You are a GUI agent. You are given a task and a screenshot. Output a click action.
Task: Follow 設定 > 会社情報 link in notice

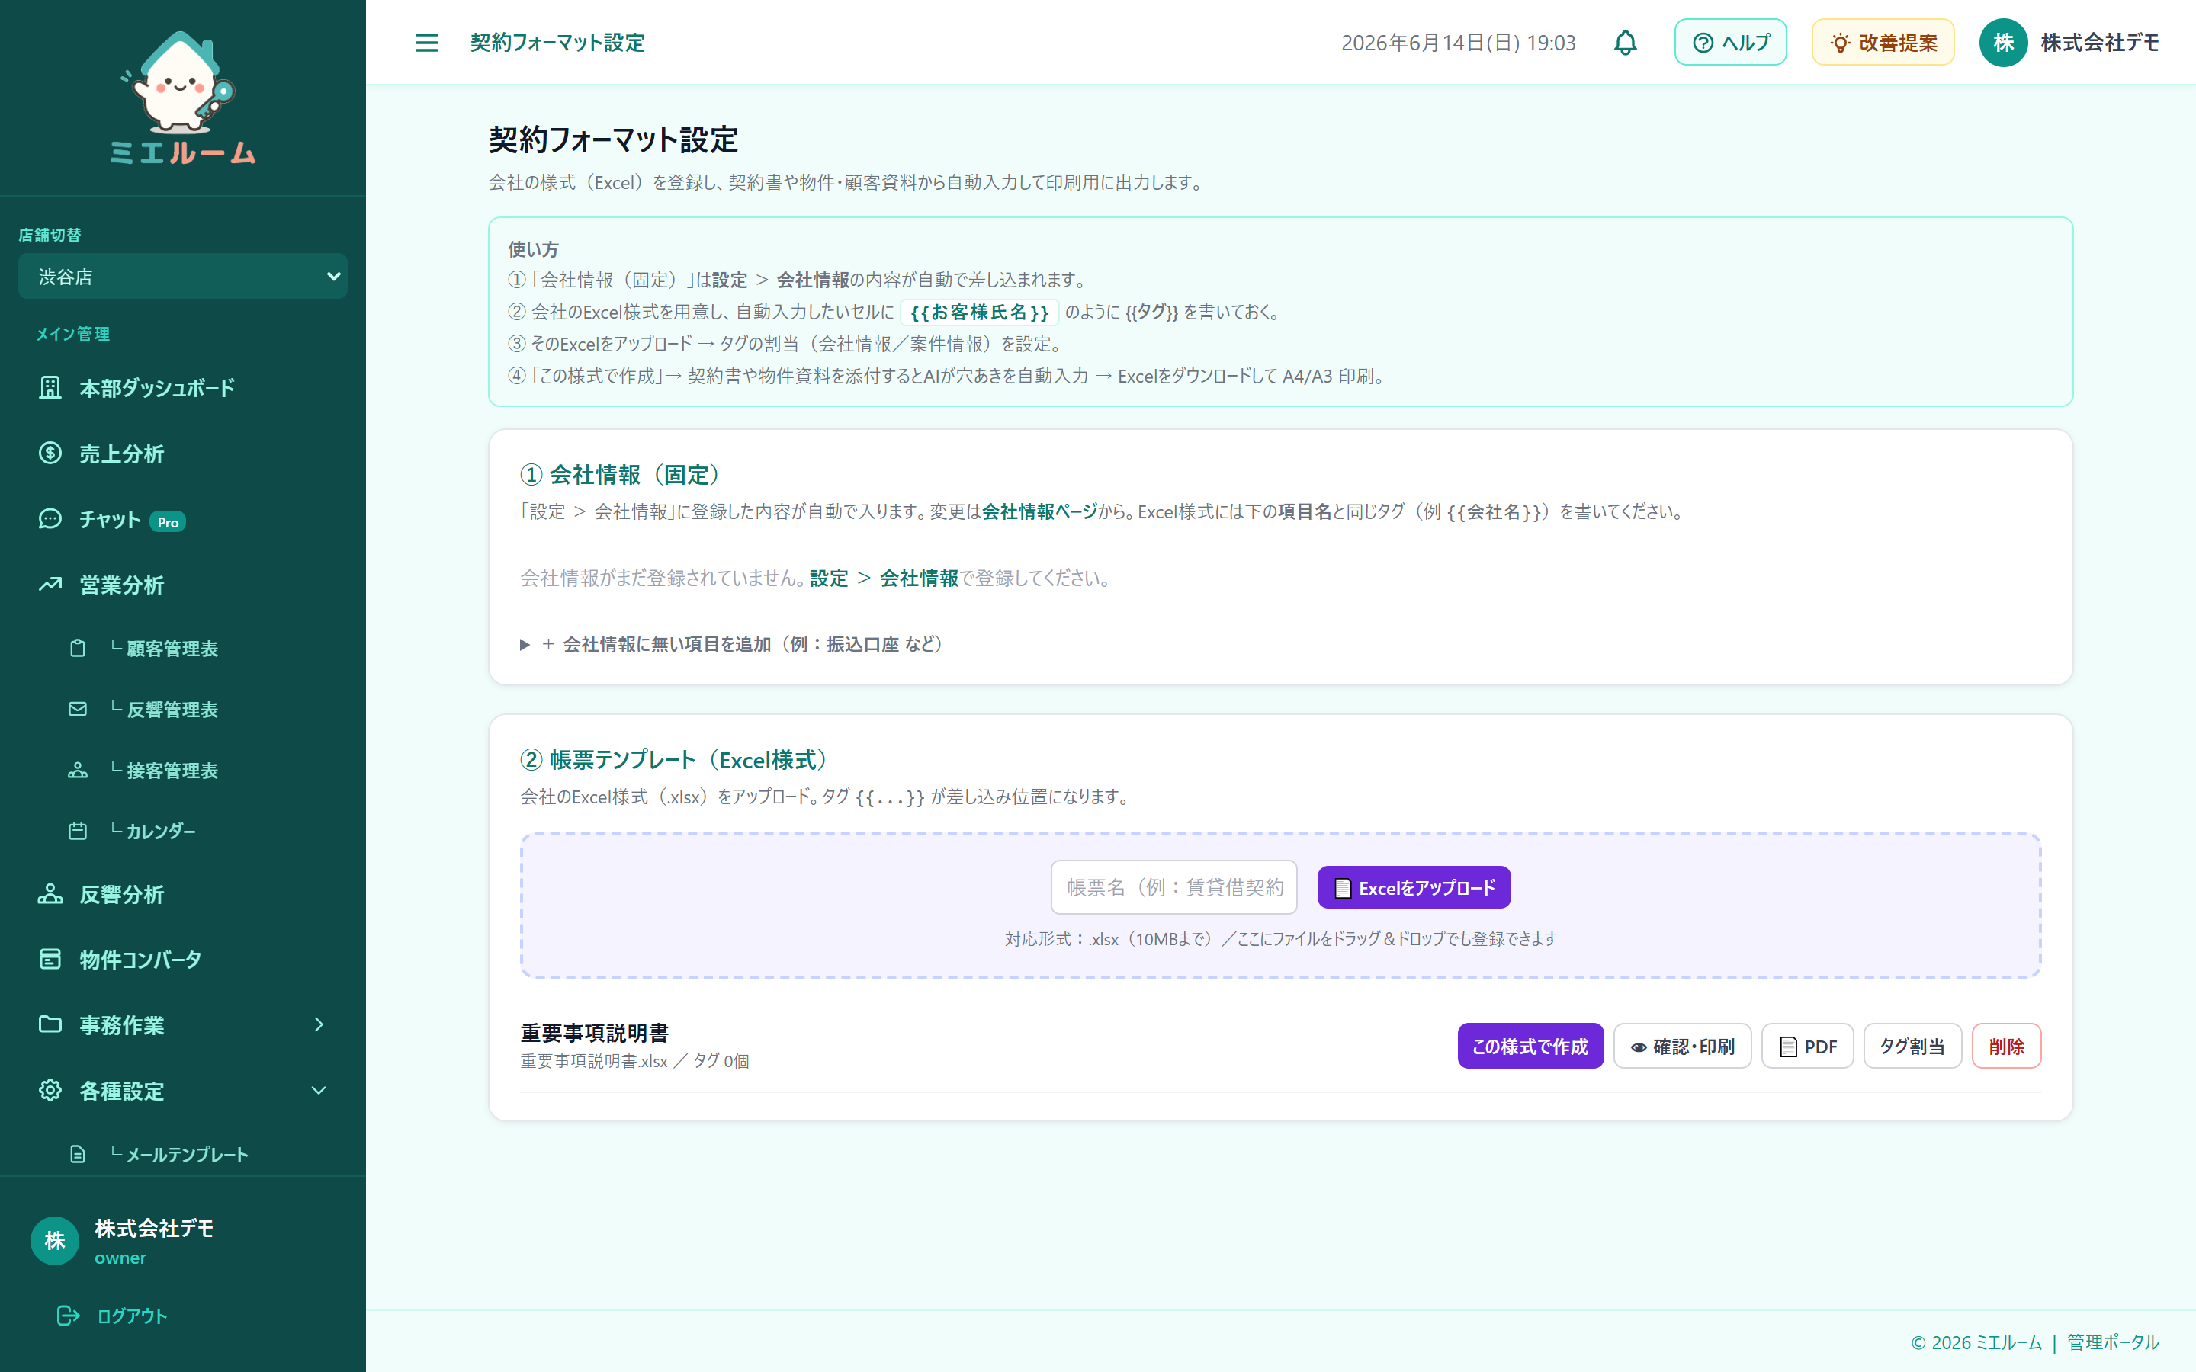click(884, 578)
